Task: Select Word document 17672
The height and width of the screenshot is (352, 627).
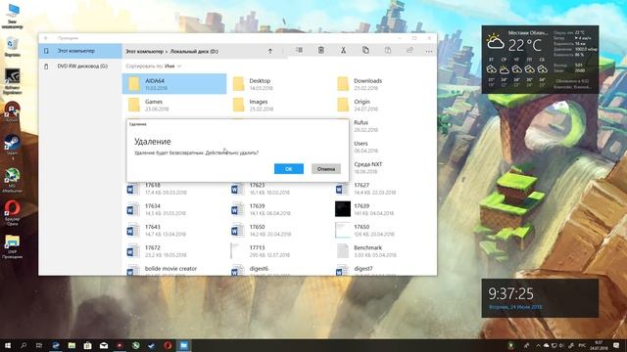Action: pos(174,250)
